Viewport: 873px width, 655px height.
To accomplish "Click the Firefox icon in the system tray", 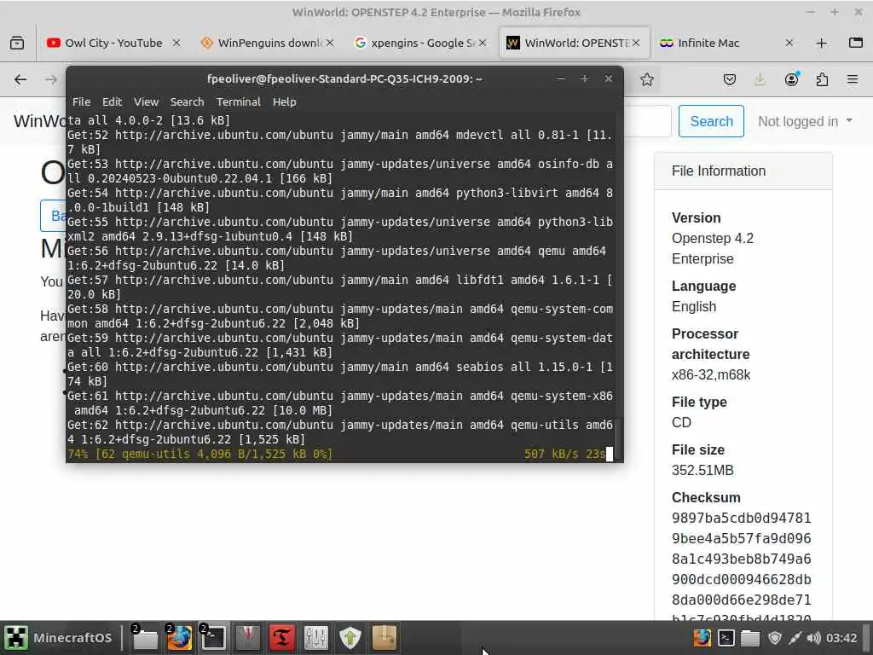I will coord(702,638).
